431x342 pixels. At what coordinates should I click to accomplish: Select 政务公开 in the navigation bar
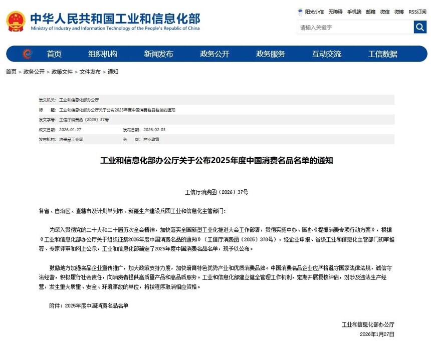[x=214, y=54]
